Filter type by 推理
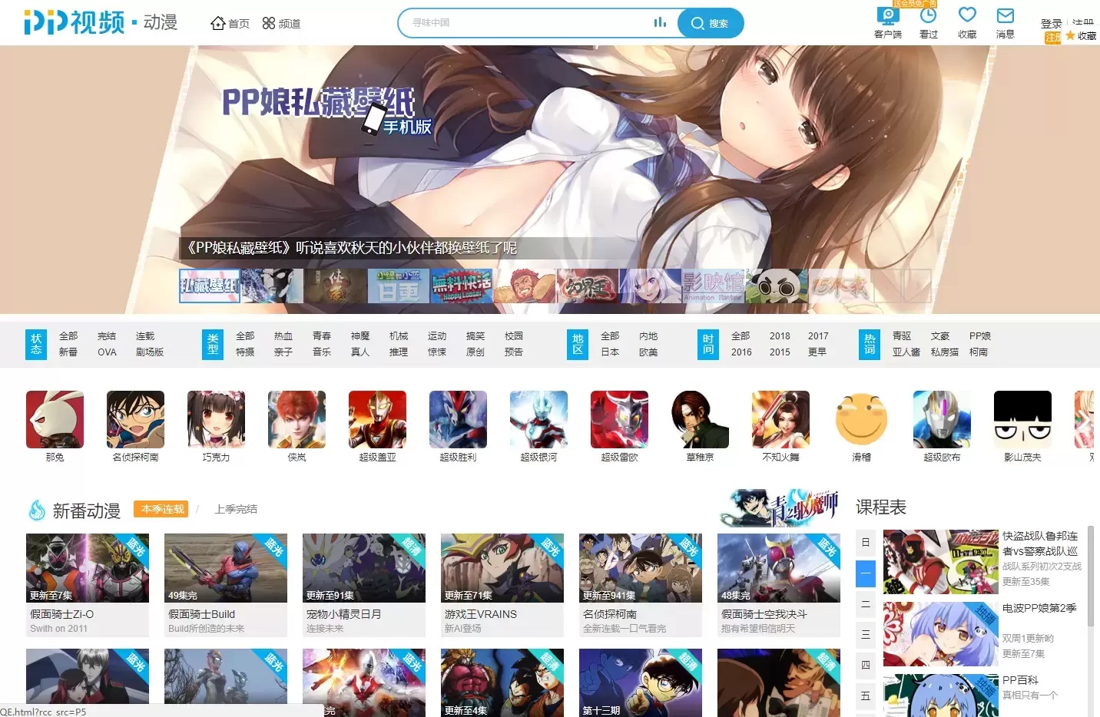Screen dimensions: 1100x717 point(399,352)
